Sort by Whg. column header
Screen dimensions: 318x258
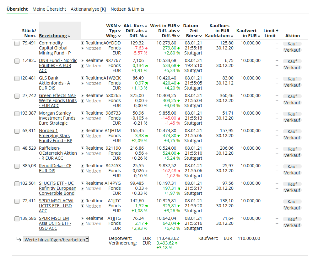[x=113, y=36]
